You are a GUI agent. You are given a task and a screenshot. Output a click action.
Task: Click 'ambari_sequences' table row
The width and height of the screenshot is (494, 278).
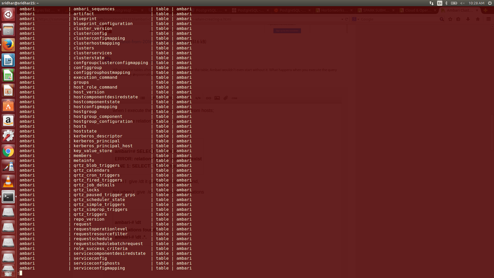[x=105, y=9]
